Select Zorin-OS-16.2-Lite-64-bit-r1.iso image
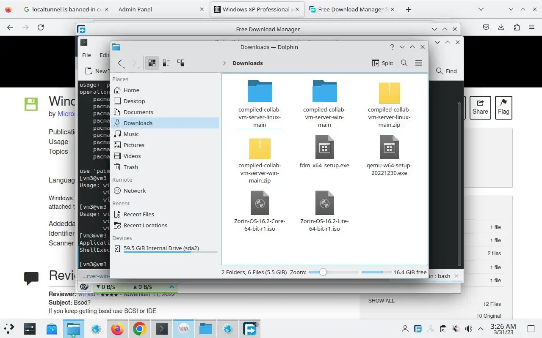 point(324,211)
